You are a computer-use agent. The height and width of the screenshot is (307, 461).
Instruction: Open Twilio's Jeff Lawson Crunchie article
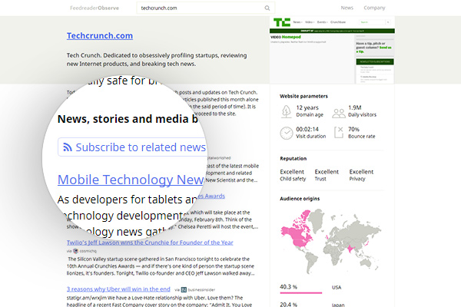(150, 242)
